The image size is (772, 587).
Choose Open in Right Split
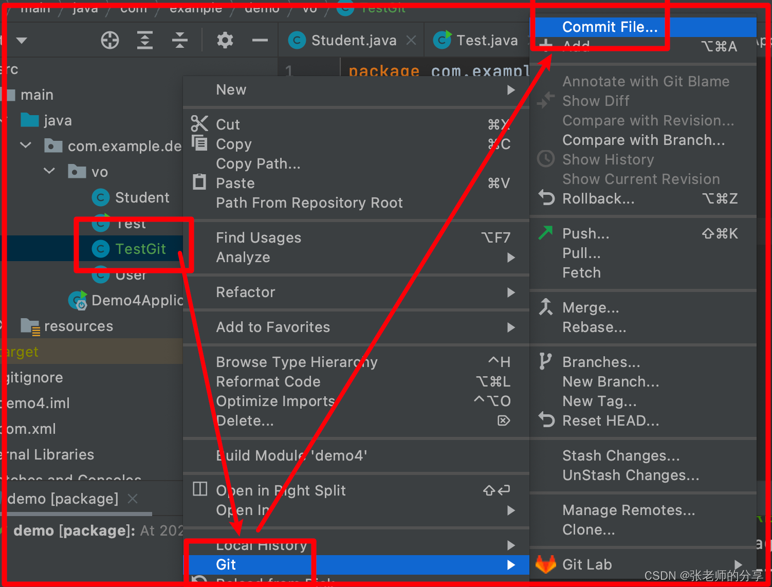coord(356,490)
